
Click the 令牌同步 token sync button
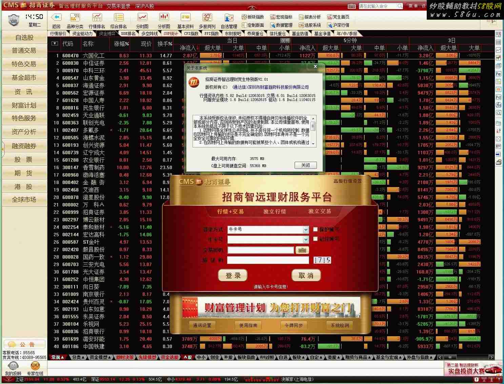point(294,325)
